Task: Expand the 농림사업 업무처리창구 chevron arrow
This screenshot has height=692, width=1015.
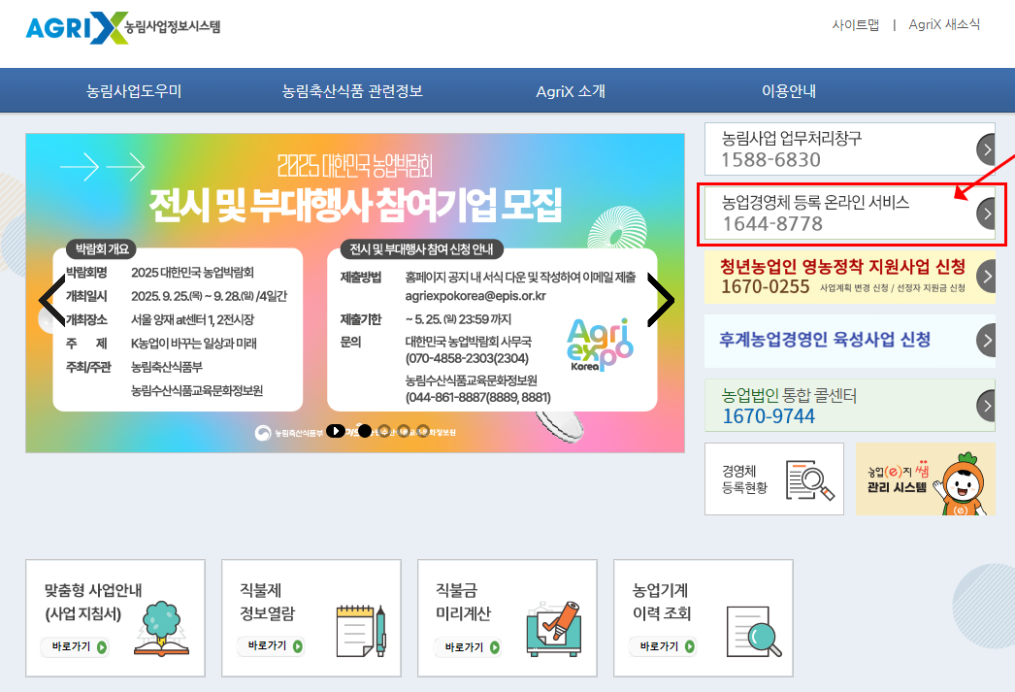Action: coord(987,148)
